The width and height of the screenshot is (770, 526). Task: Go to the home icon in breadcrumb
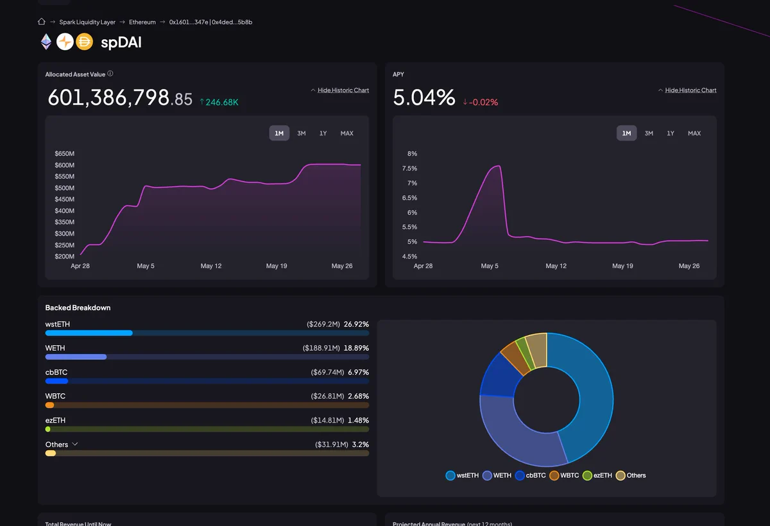coord(42,21)
